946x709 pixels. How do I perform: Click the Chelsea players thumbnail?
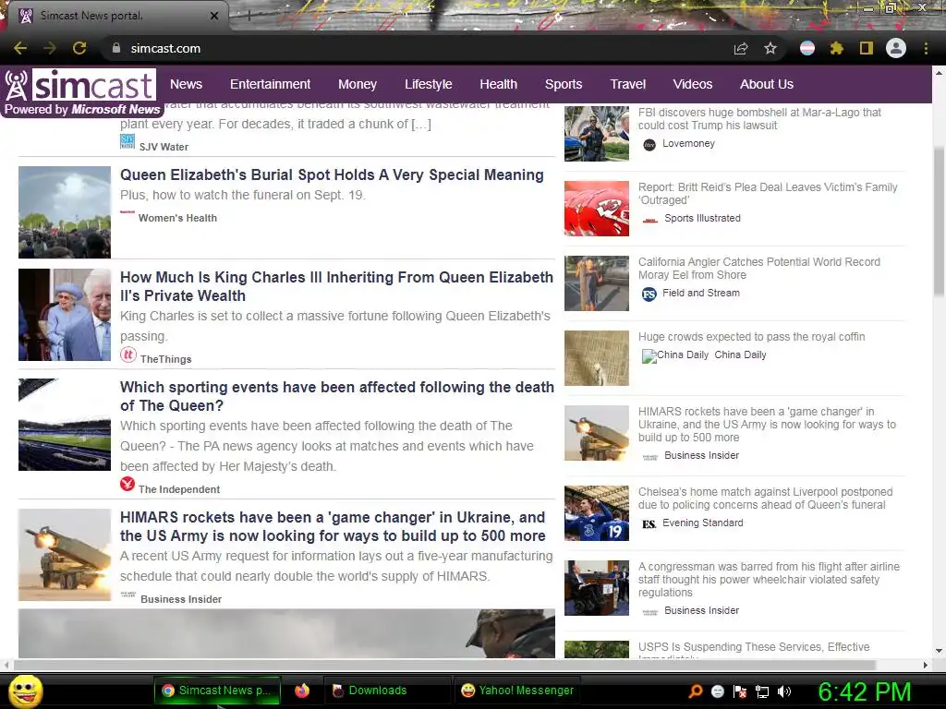[x=597, y=513]
